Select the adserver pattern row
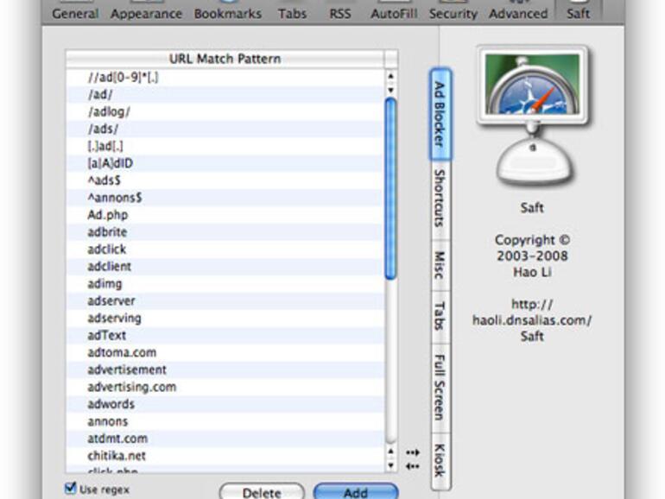Screen dimensions: 665x499 click(x=225, y=301)
